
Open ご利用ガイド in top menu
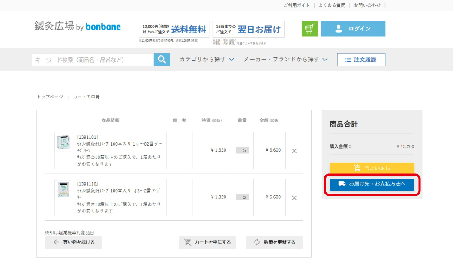[296, 6]
